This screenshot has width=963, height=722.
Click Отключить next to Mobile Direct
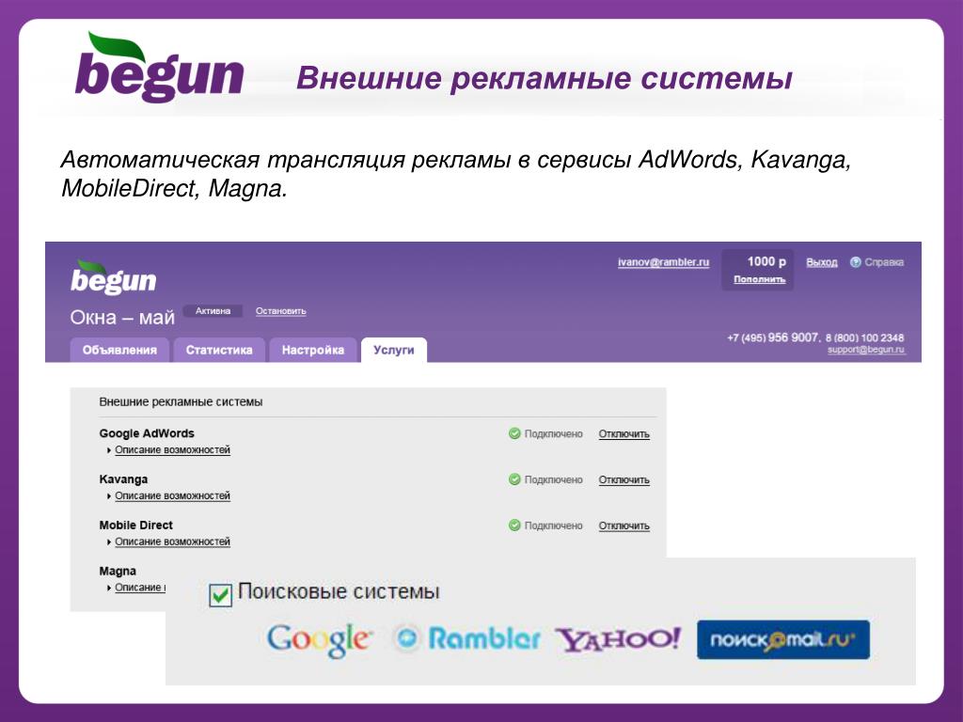pos(624,526)
